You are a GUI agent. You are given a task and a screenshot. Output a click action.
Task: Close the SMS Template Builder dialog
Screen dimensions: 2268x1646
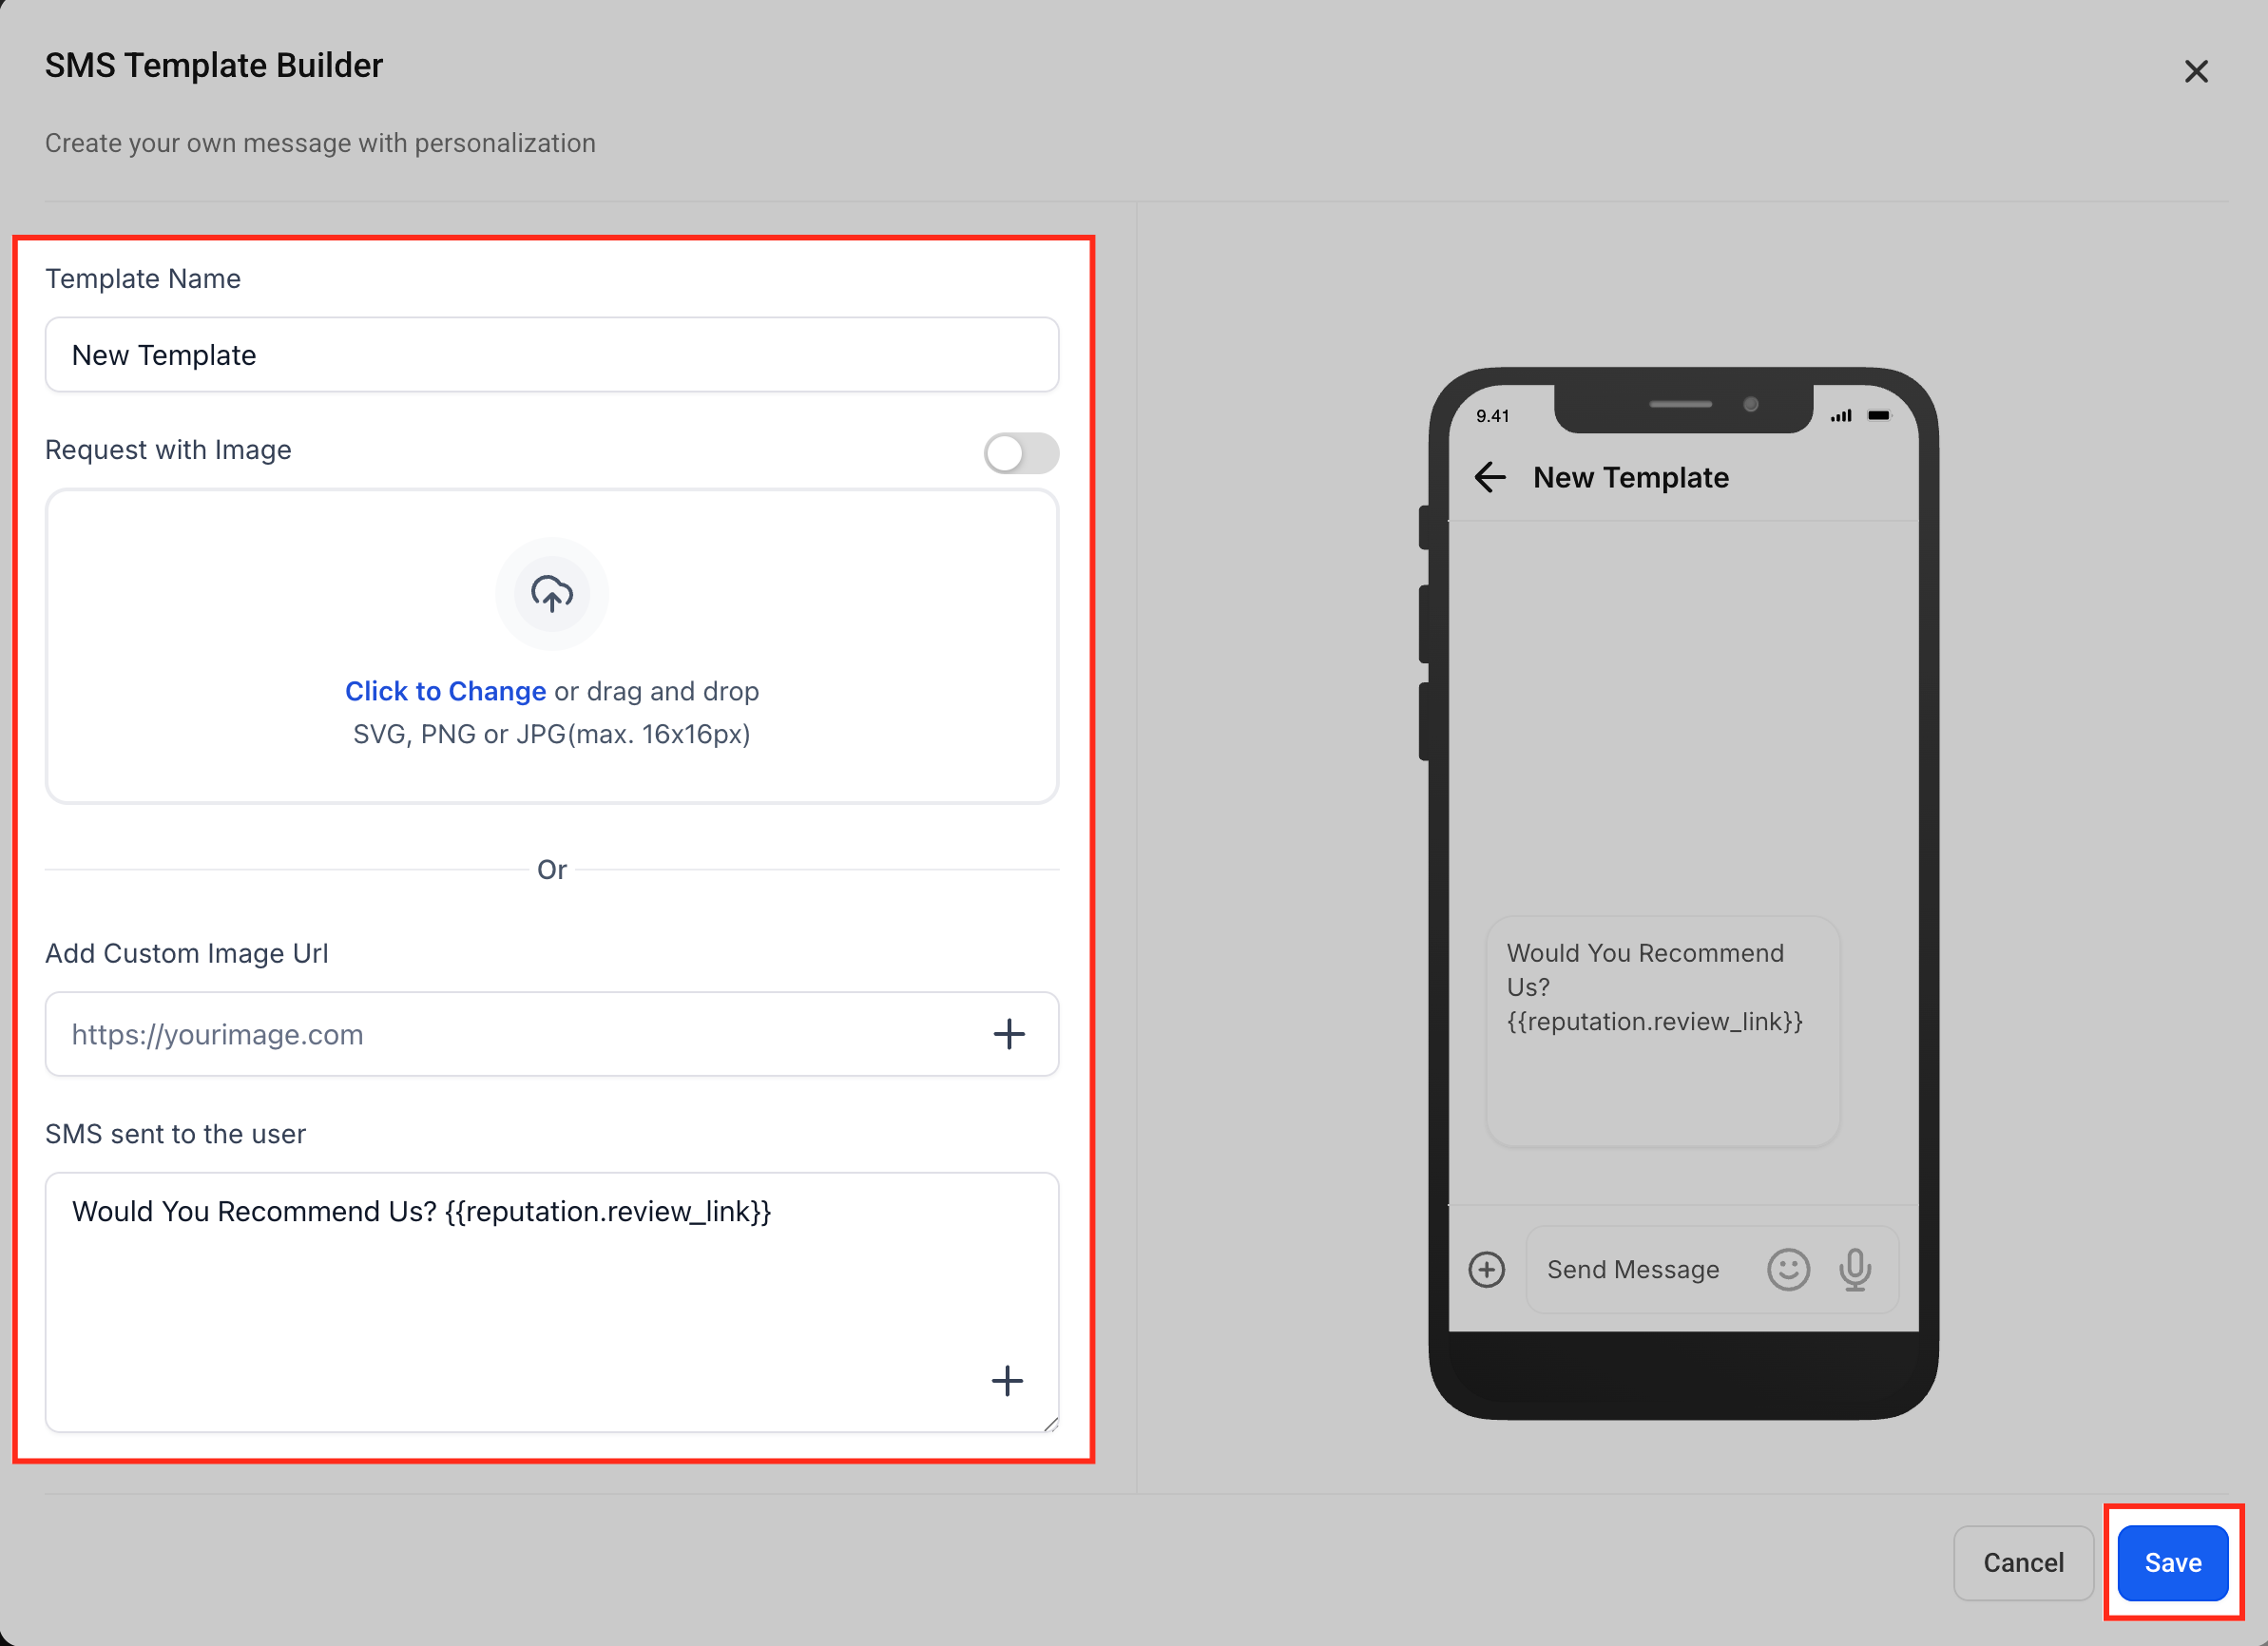[x=2196, y=71]
